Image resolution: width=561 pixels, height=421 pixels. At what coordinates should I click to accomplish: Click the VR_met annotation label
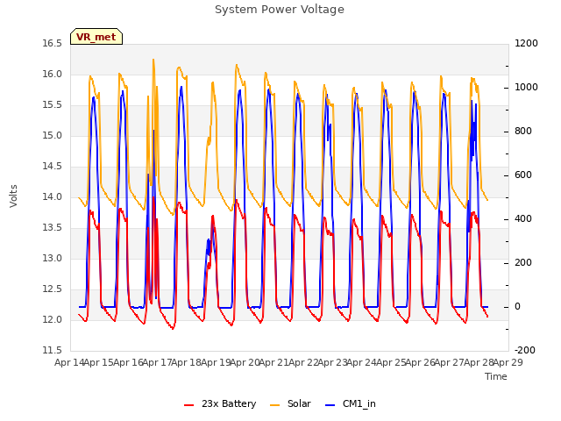pos(96,37)
